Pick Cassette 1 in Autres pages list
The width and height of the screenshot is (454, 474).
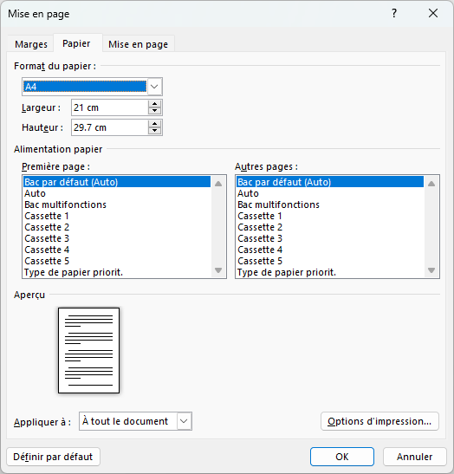tap(330, 216)
